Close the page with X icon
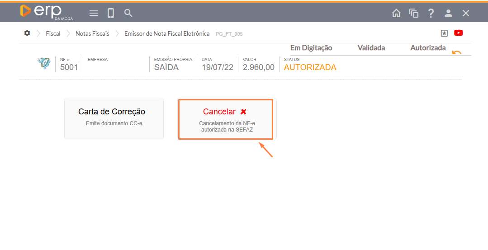The width and height of the screenshot is (488, 250). 466,13
